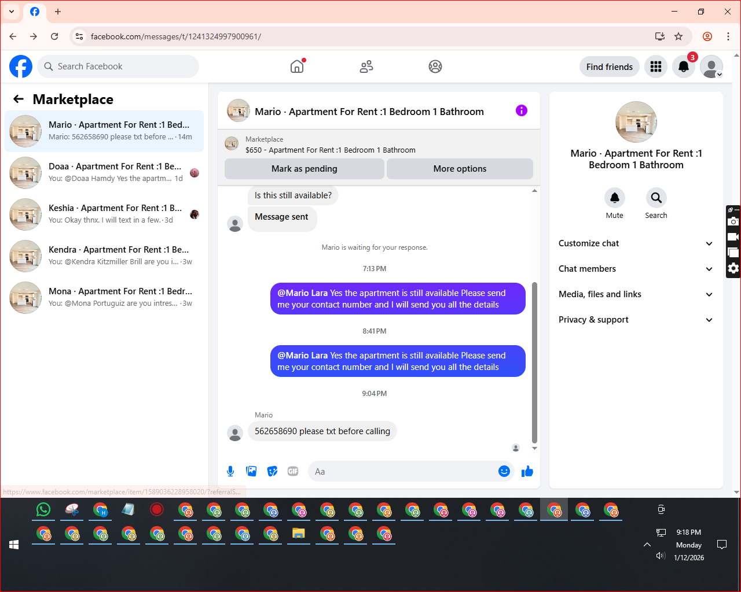The width and height of the screenshot is (741, 592).
Task: Open WhatsApp from the taskbar
Action: point(43,510)
